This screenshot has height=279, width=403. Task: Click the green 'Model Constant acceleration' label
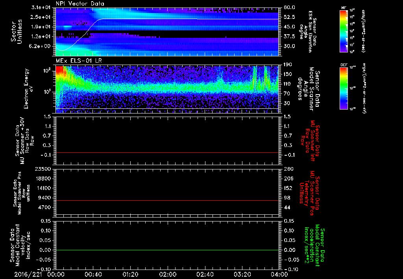pyautogui.click(x=314, y=246)
